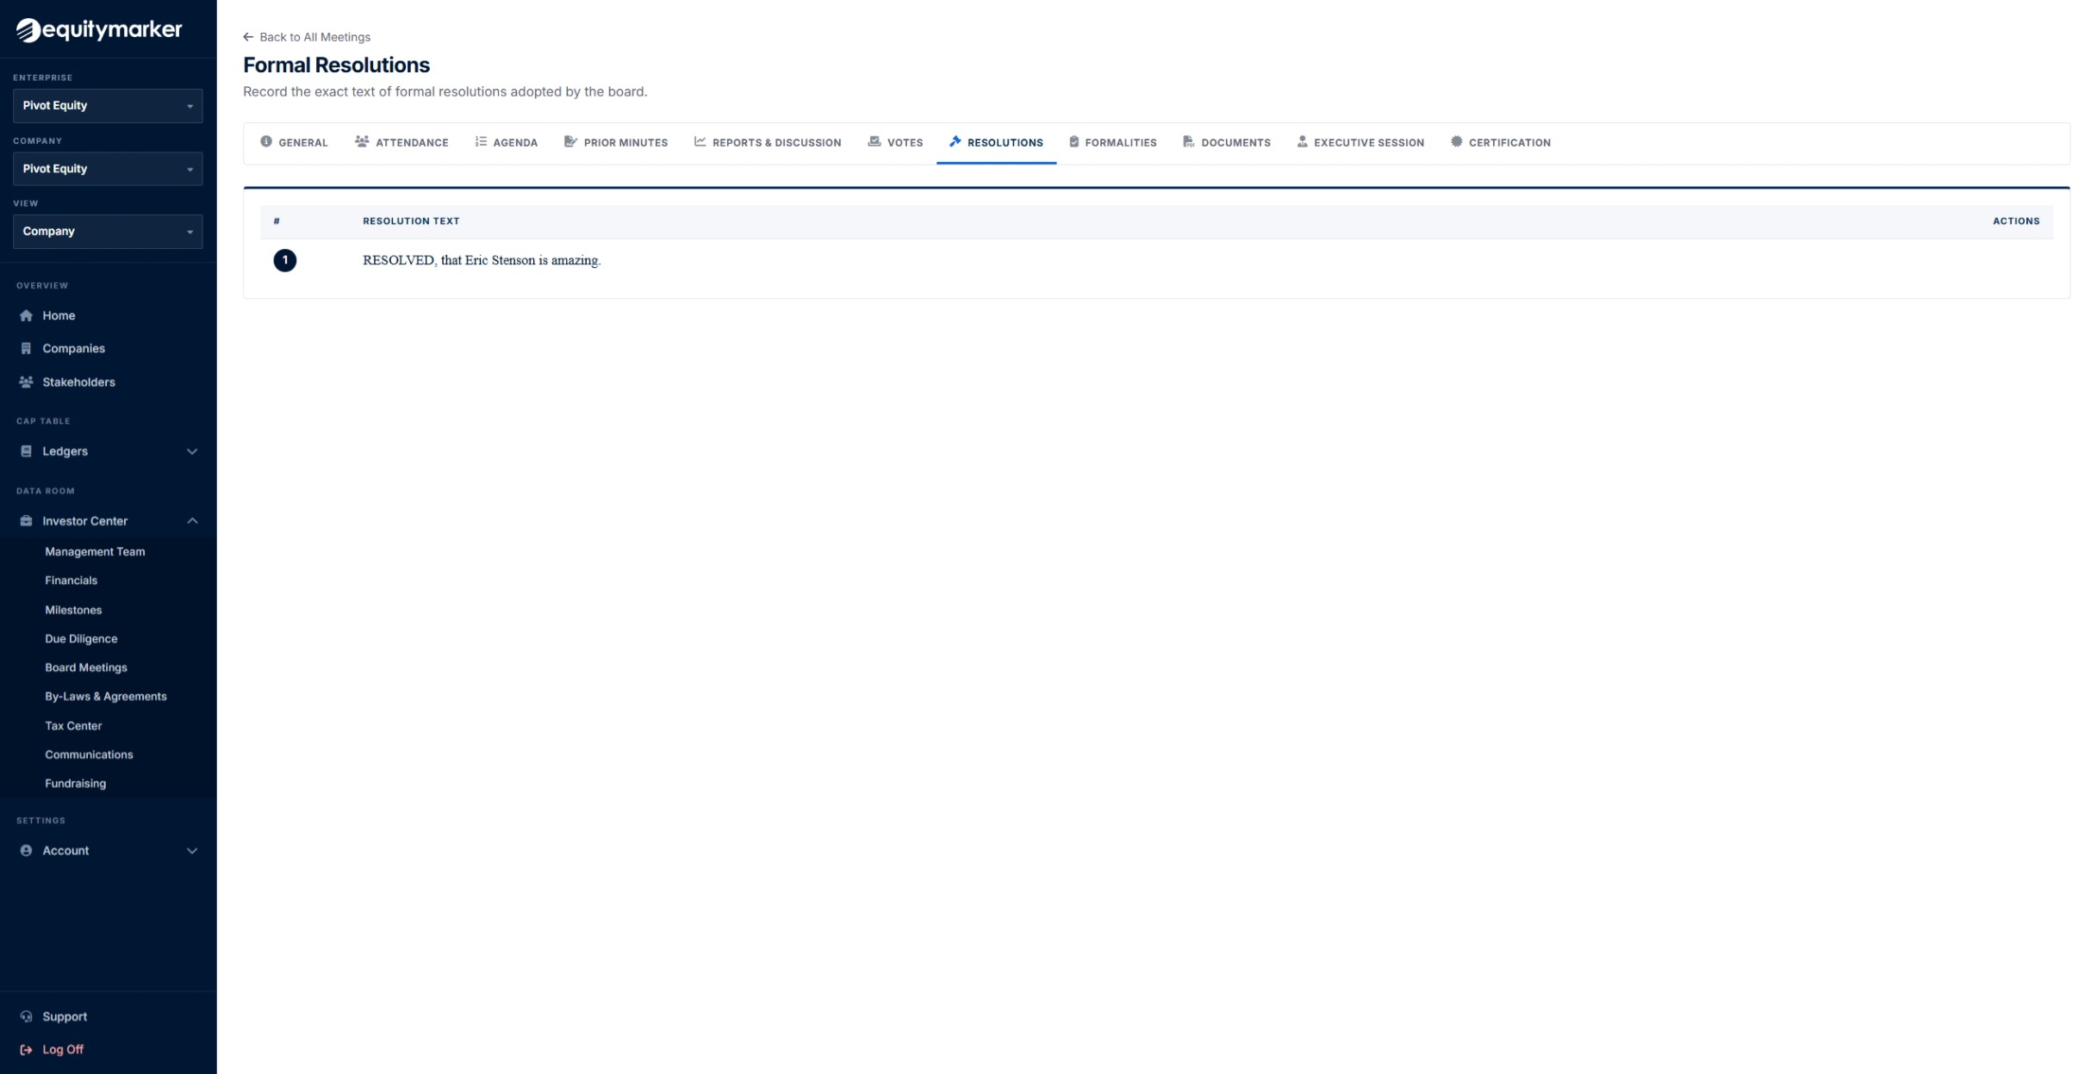2097x1074 pixels.
Task: Click the Account user icon
Action: pos(26,851)
